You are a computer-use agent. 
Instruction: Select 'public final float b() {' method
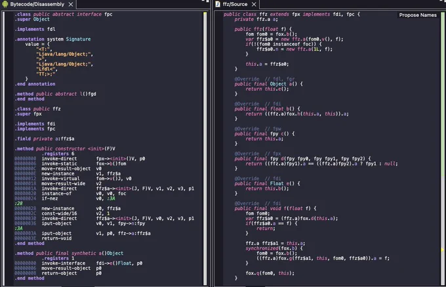click(267, 109)
